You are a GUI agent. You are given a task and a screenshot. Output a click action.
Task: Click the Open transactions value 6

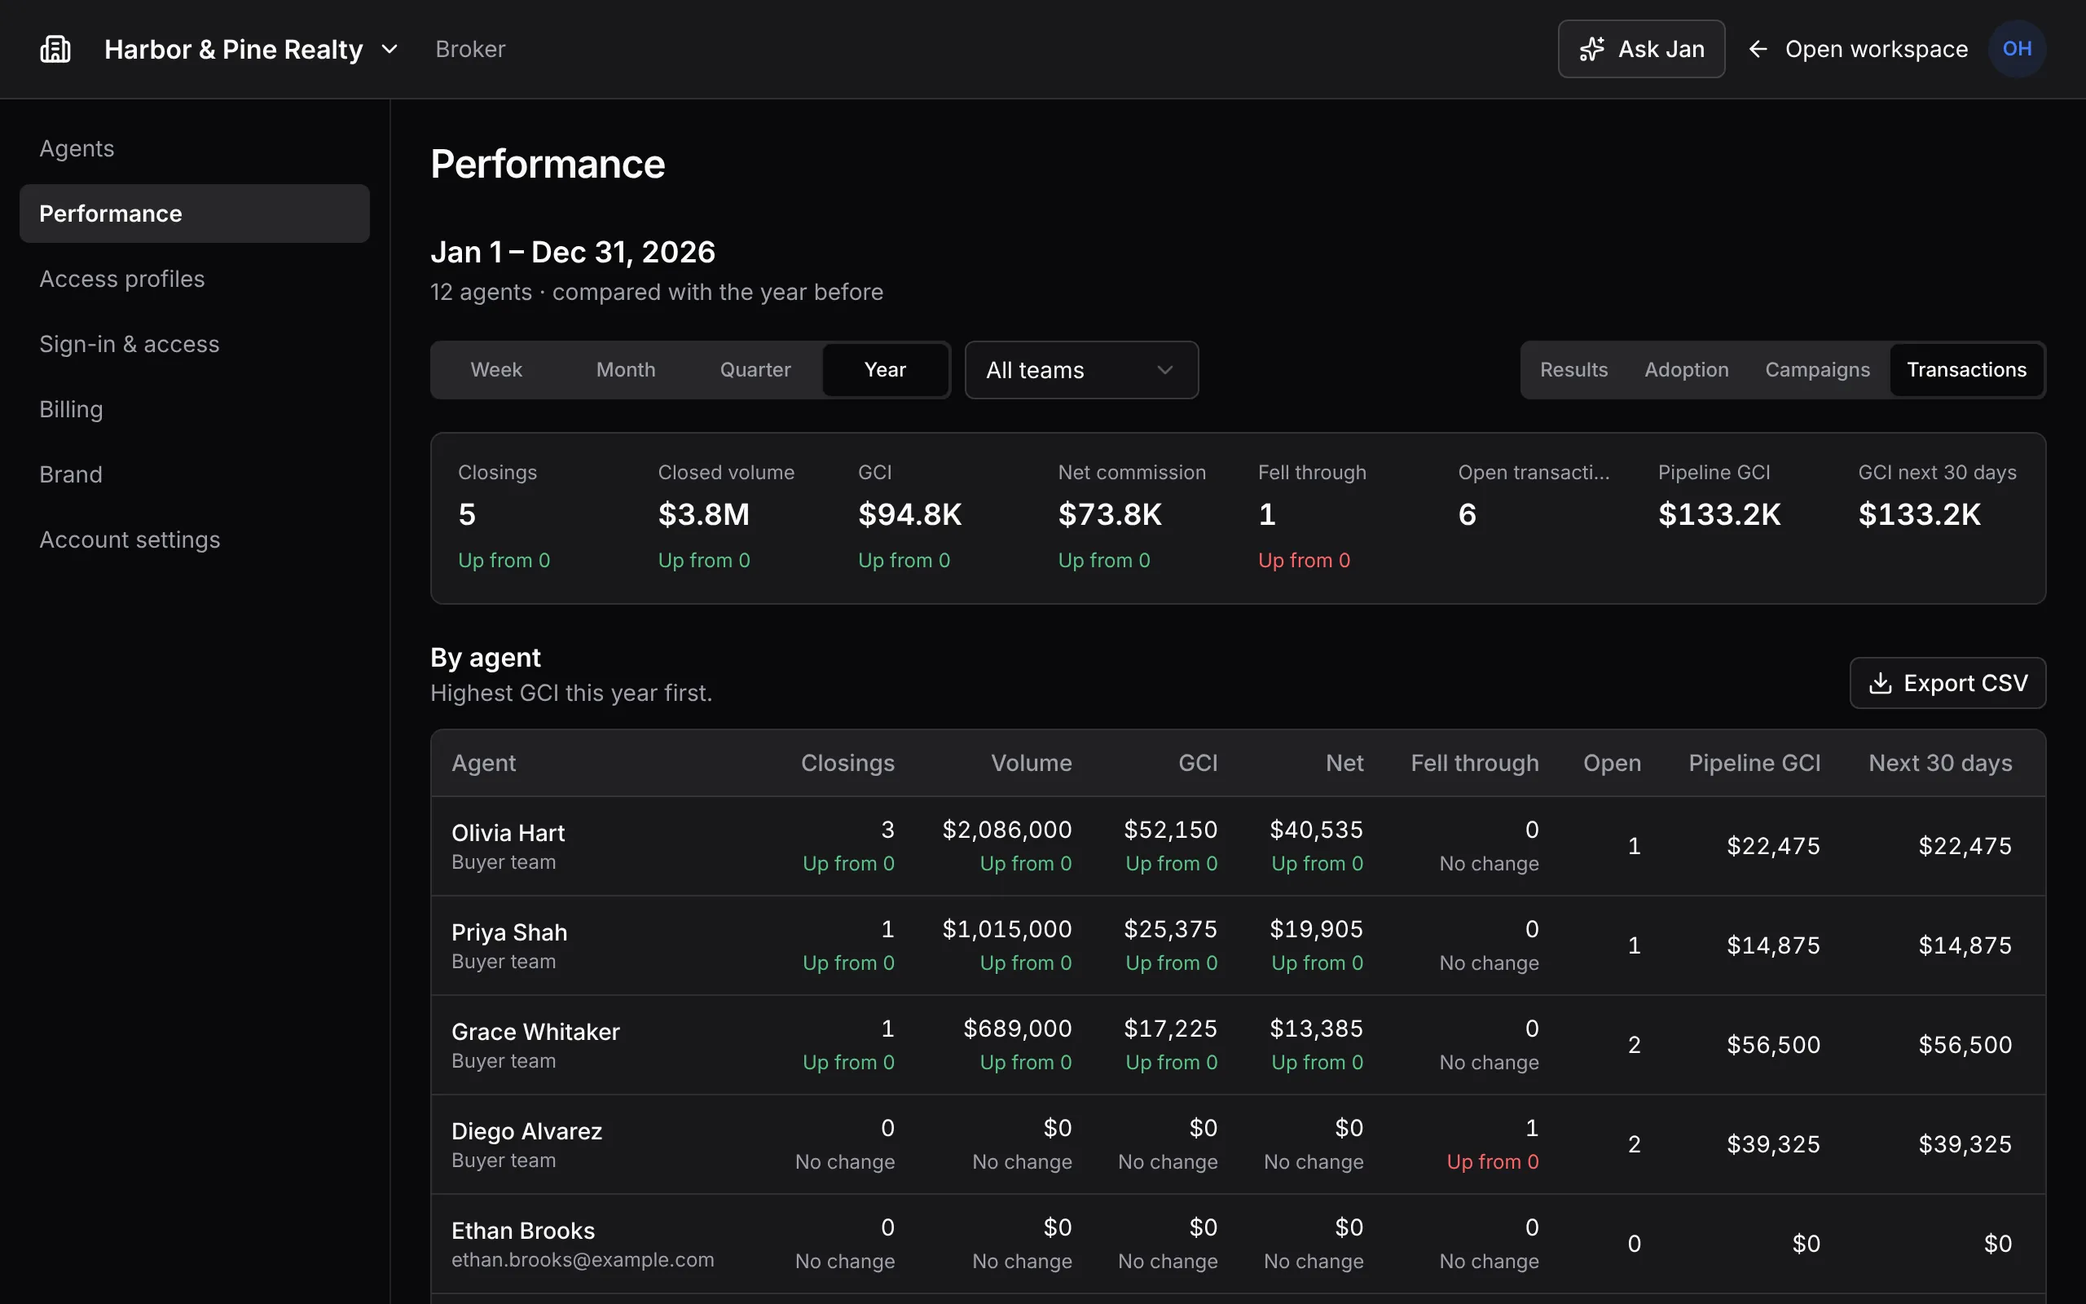[x=1467, y=515]
